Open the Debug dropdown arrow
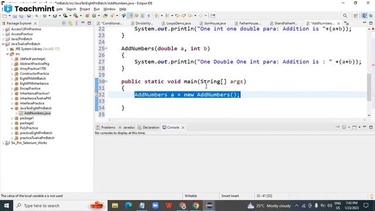This screenshot has height=211, width=375. click(x=49, y=16)
